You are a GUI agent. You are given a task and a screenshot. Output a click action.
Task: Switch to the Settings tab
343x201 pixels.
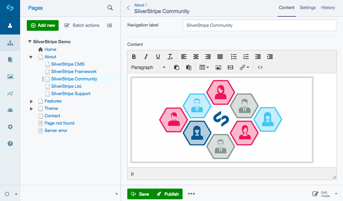point(307,8)
